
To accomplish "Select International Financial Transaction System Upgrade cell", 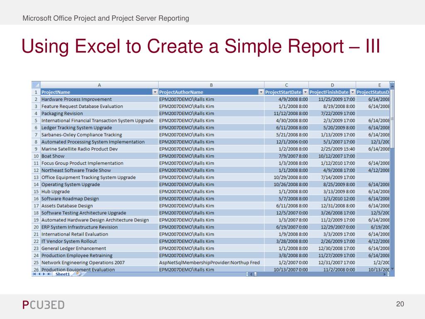I will [x=99, y=120].
